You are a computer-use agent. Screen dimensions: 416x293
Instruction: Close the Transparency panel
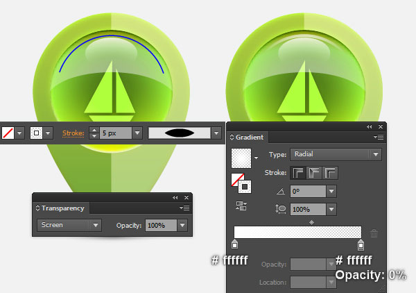tap(187, 197)
